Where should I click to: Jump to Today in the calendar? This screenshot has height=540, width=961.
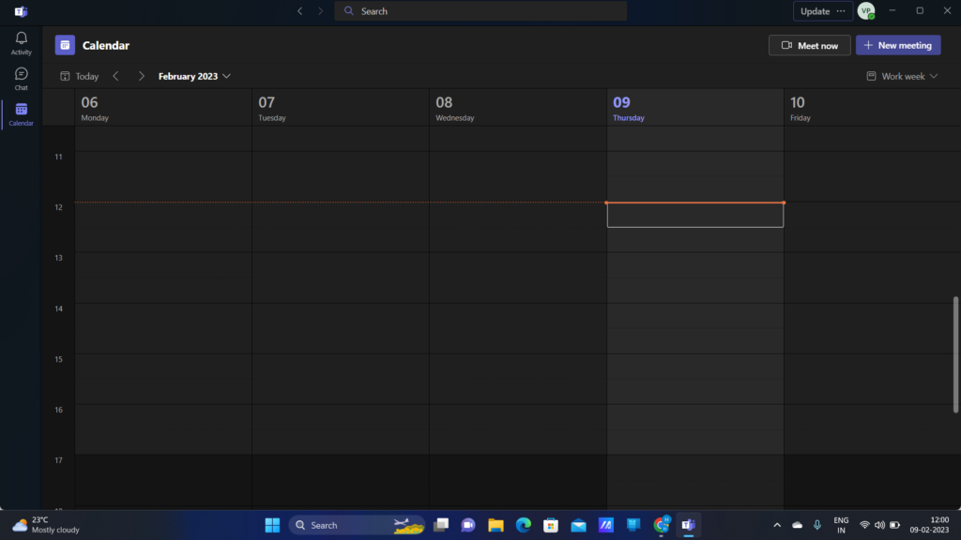tap(80, 76)
